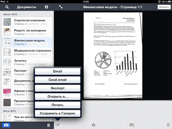172x129 pixels.
Task: Open the Стратегия компании document
Action: 27,22
